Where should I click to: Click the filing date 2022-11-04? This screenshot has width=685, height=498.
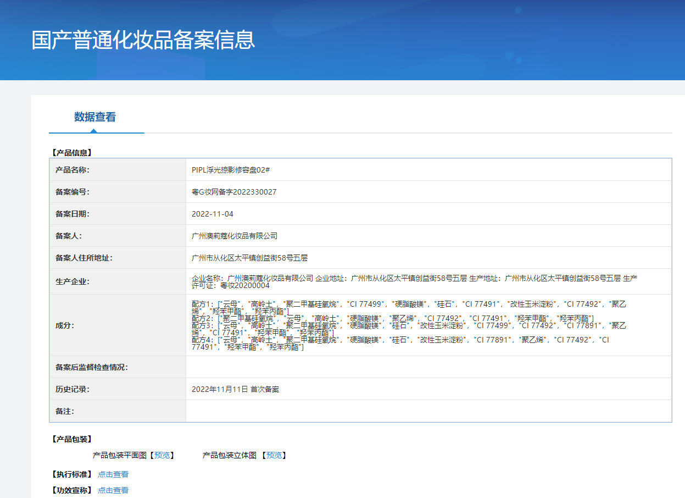(213, 214)
